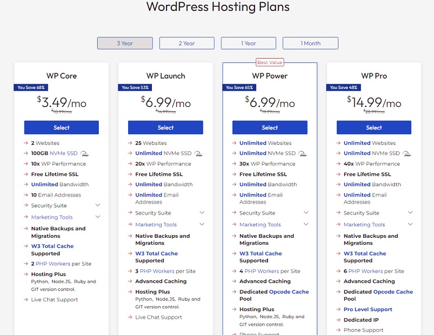Click Live Chat Support in WP Core
The height and width of the screenshot is (335, 434).
[x=55, y=300]
